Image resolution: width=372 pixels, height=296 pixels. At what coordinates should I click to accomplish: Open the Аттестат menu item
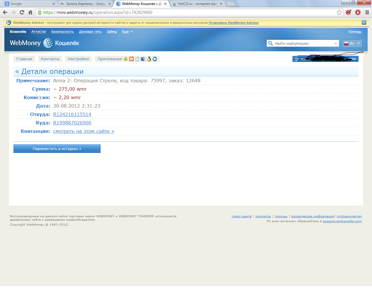(39, 32)
